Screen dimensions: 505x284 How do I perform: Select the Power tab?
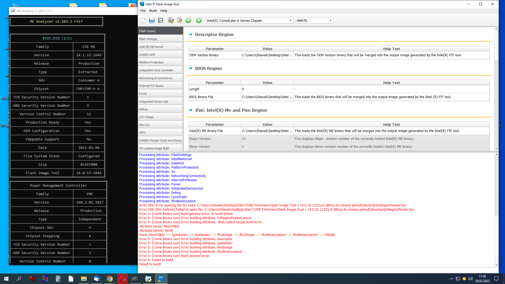[160, 94]
